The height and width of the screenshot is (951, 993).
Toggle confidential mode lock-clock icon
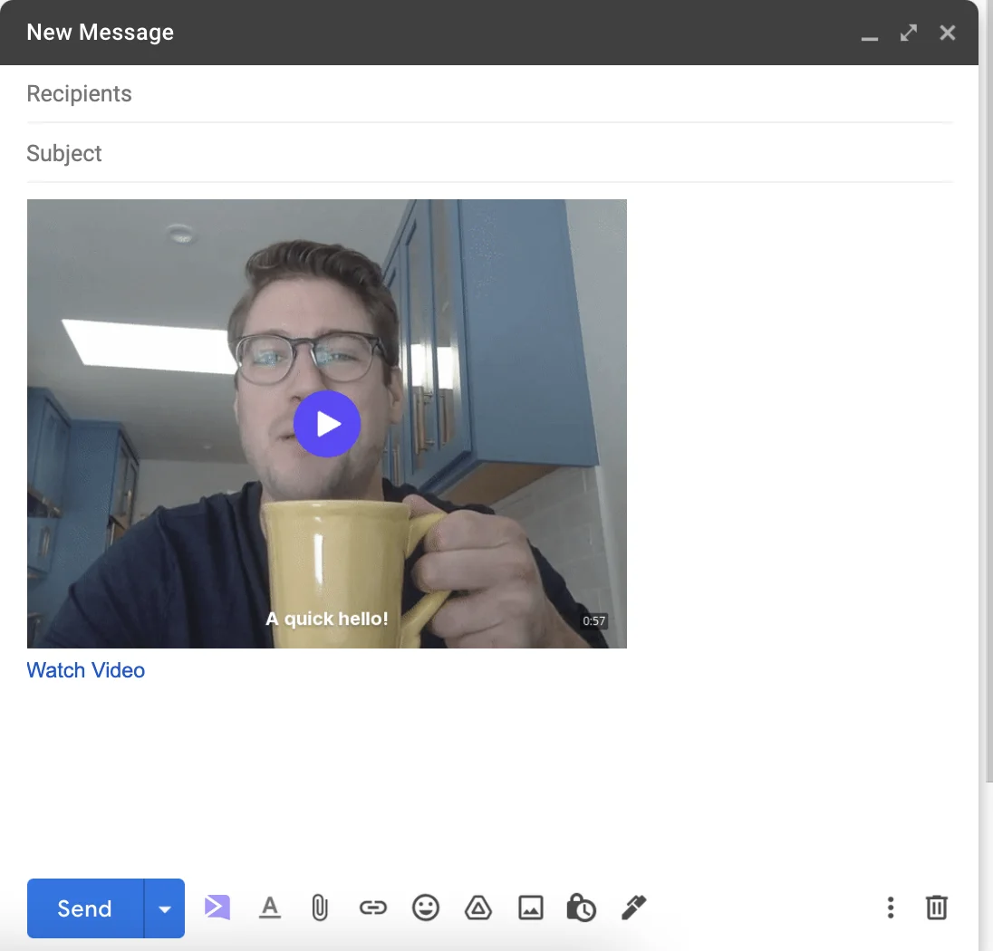coord(582,908)
